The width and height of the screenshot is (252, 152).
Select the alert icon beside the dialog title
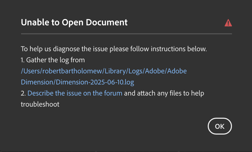(x=228, y=23)
